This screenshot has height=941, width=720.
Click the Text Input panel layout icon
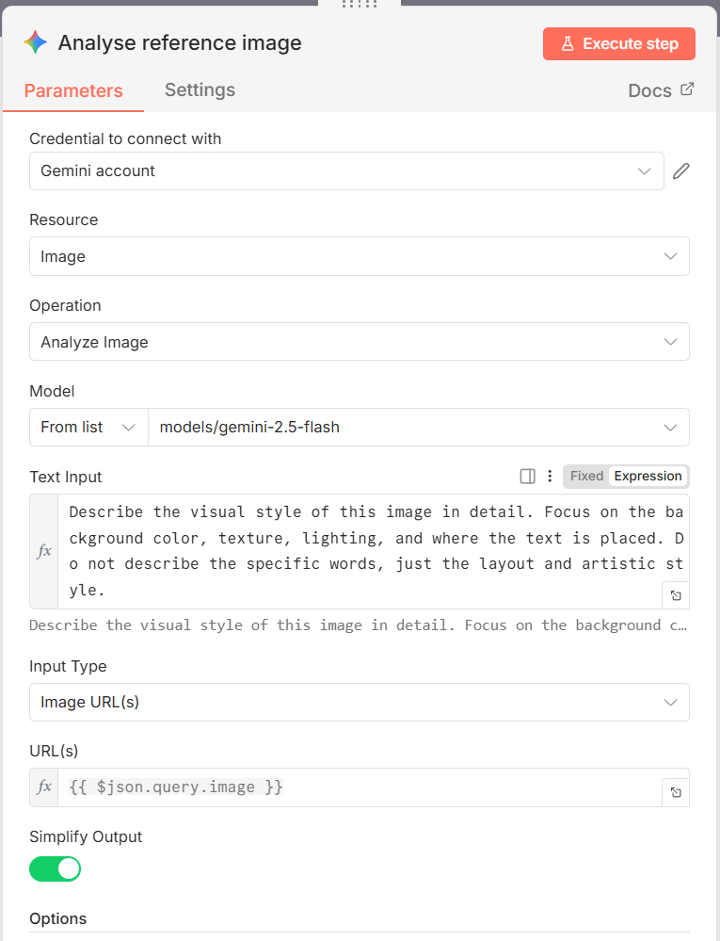pyautogui.click(x=527, y=477)
